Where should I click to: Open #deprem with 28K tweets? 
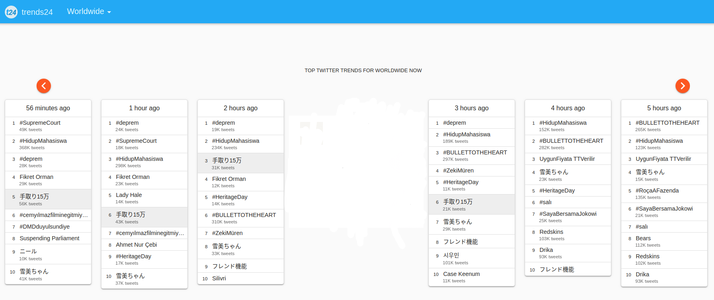pyautogui.click(x=31, y=159)
